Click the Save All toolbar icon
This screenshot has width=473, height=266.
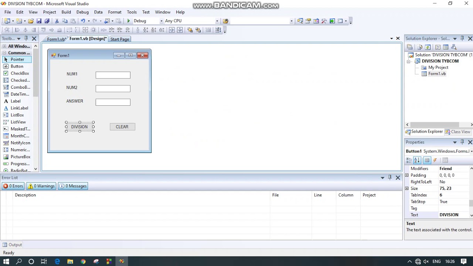47,21
